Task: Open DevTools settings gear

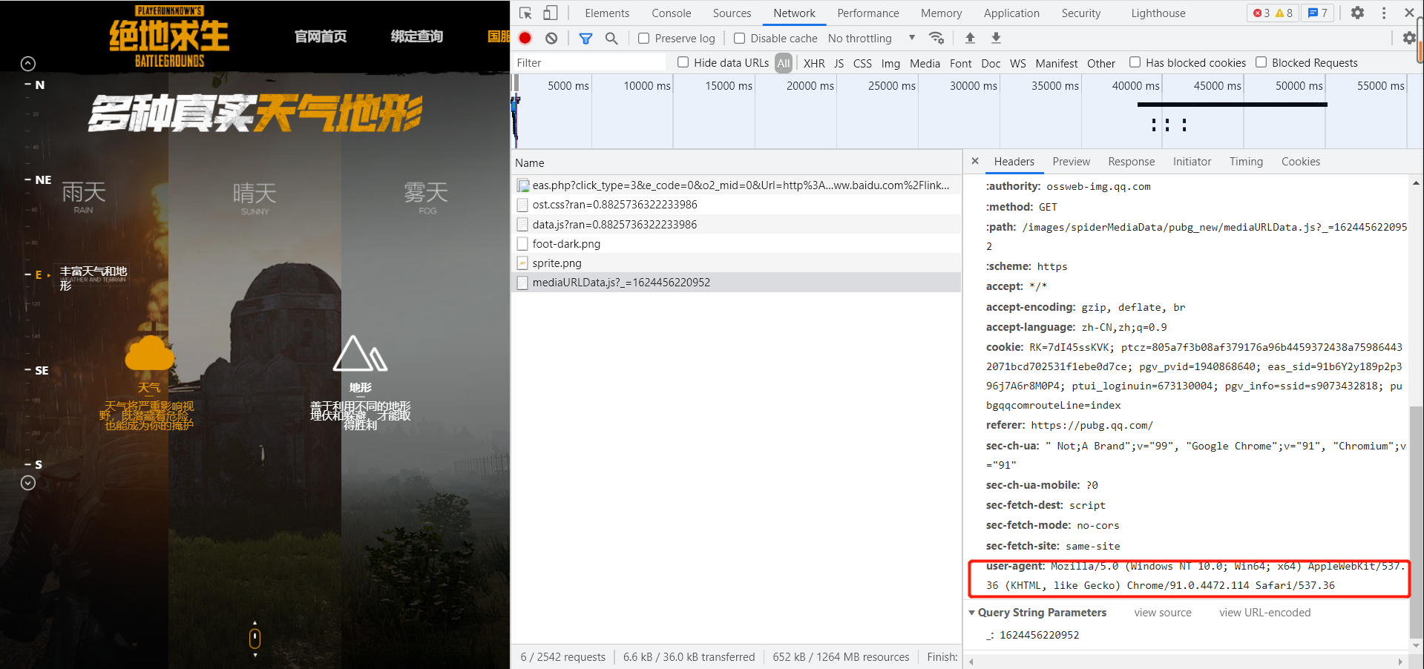Action: [1357, 13]
